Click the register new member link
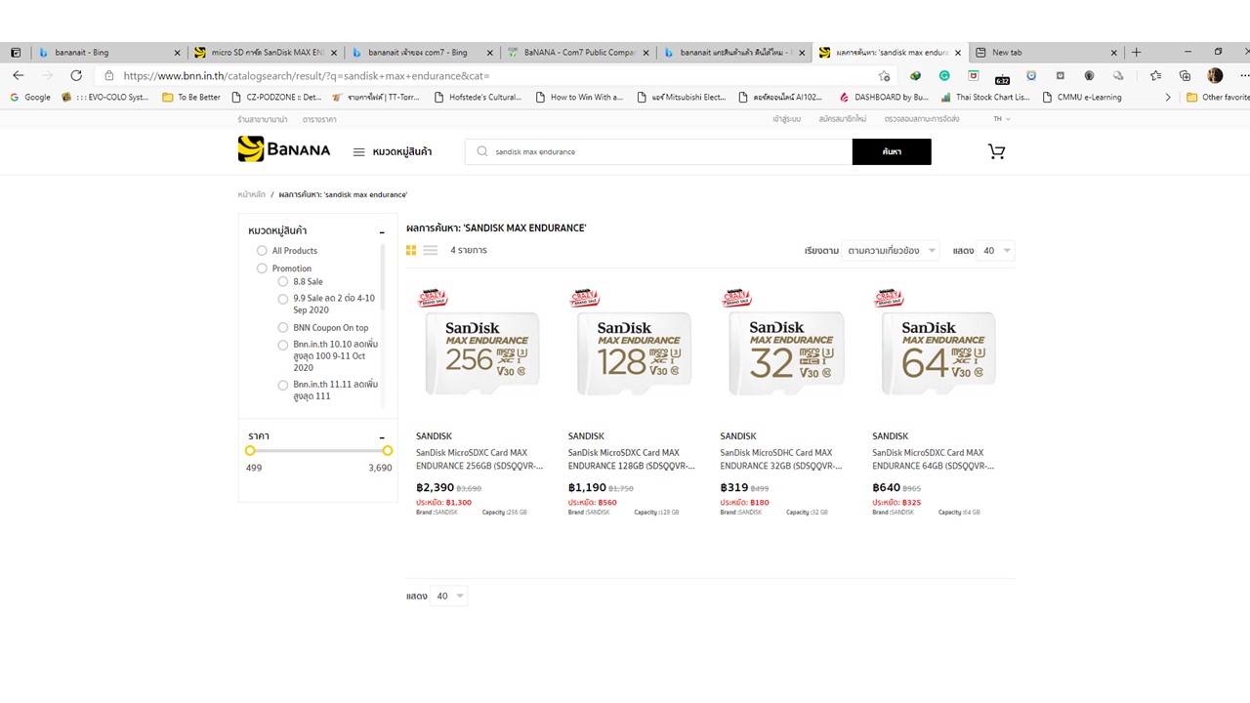This screenshot has width=1250, height=703. click(843, 119)
